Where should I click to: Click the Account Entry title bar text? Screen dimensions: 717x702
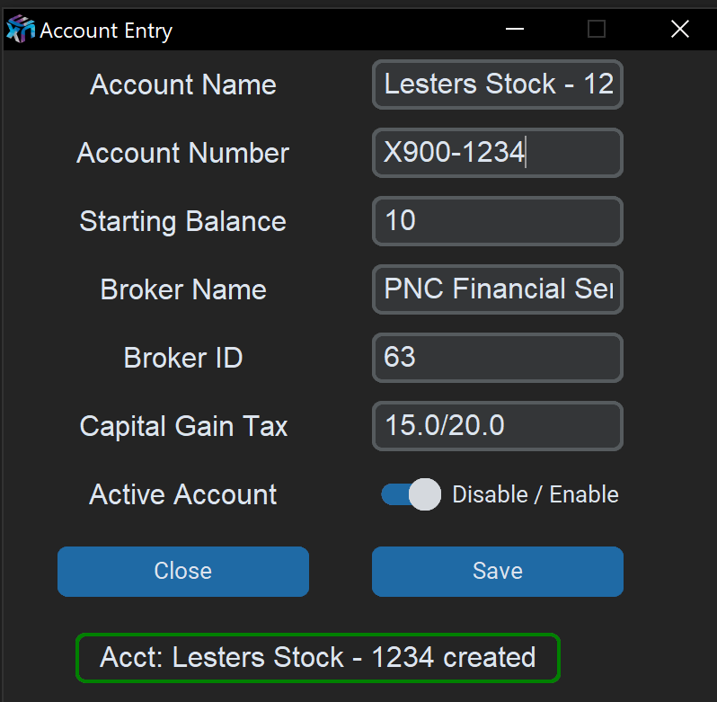tap(106, 31)
